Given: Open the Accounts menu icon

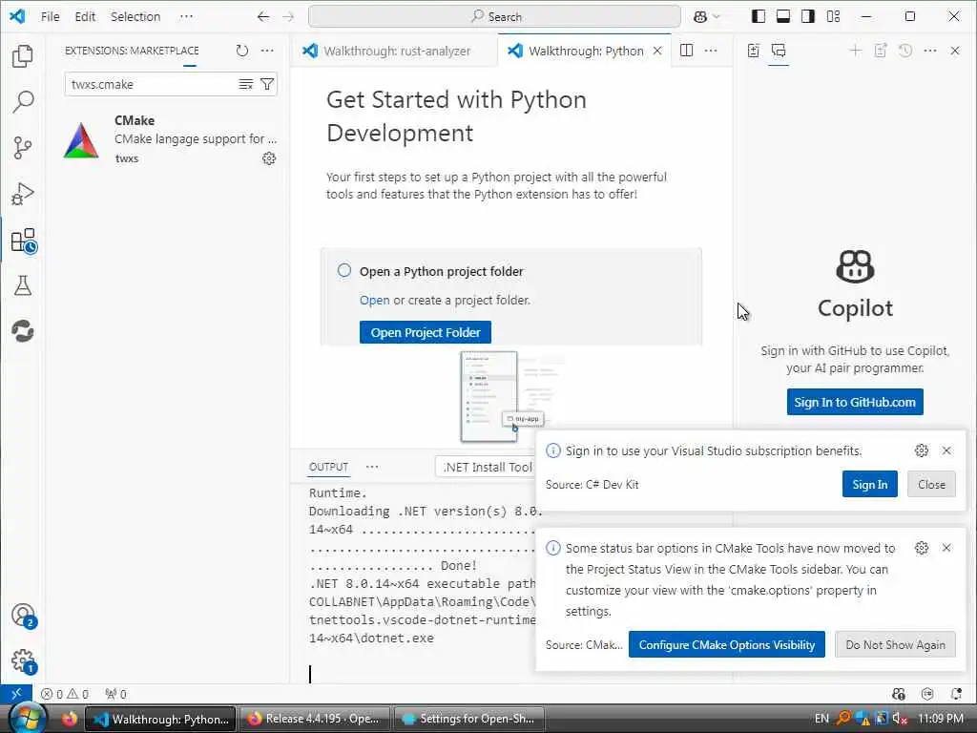Looking at the screenshot, I should tap(24, 616).
